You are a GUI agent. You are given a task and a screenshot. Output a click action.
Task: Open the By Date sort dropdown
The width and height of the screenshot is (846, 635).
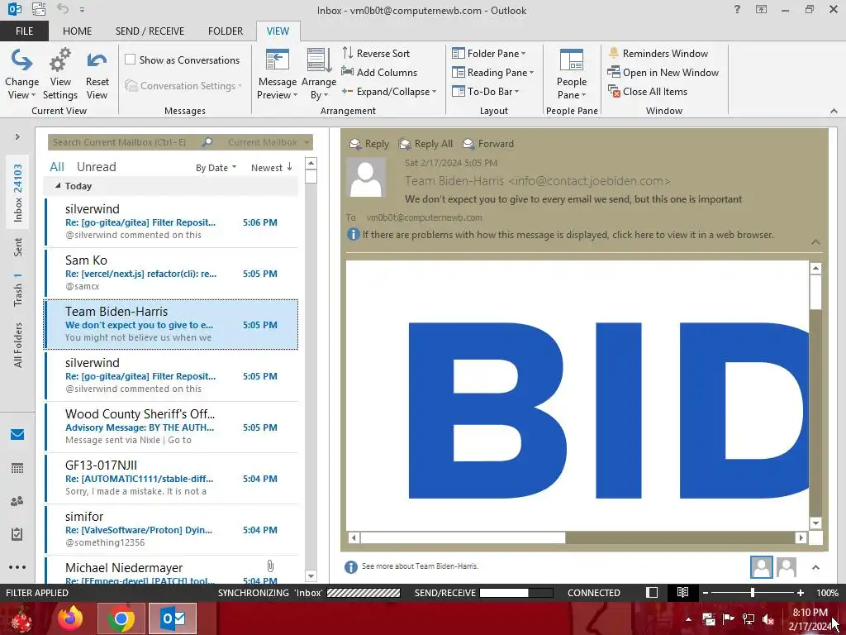pyautogui.click(x=216, y=167)
